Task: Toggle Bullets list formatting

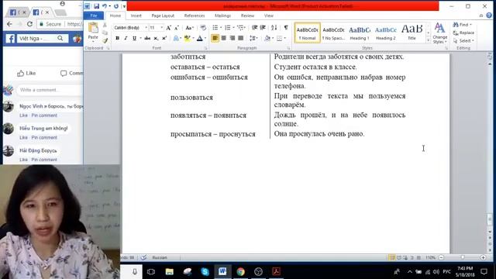Action: pyautogui.click(x=215, y=28)
